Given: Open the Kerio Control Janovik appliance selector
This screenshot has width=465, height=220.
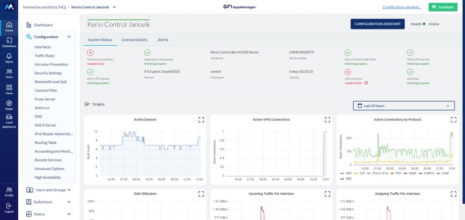Looking at the screenshot, I should pyautogui.click(x=94, y=7).
